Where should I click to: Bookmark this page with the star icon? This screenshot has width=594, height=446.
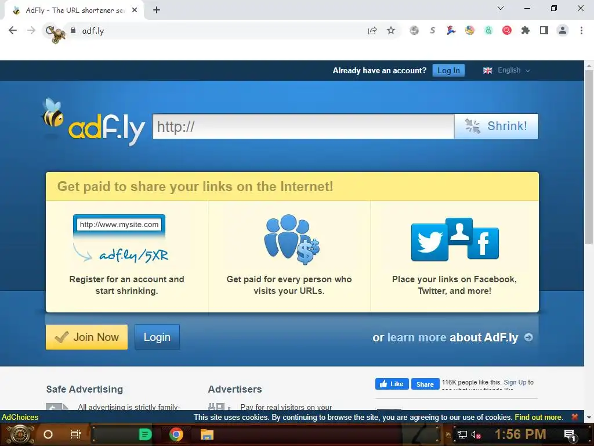(391, 31)
